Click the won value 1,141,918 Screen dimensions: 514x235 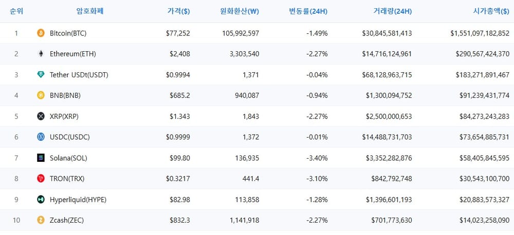(x=245, y=220)
